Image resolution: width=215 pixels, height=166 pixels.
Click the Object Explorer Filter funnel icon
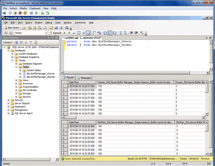pos(31,42)
